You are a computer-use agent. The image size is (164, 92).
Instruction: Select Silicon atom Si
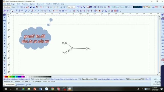click(x=5, y=41)
